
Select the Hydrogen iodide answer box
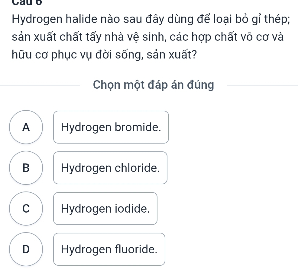pyautogui.click(x=105, y=209)
